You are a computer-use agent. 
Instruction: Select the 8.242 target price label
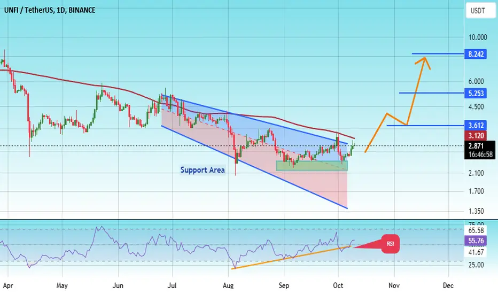tap(476, 54)
